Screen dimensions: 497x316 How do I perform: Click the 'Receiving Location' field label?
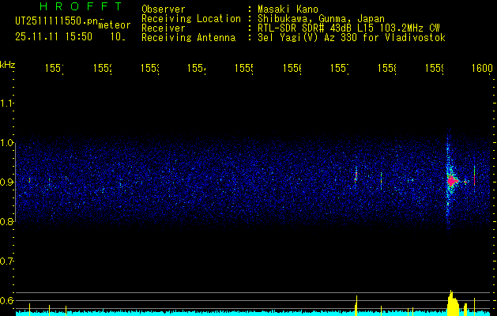(x=190, y=18)
